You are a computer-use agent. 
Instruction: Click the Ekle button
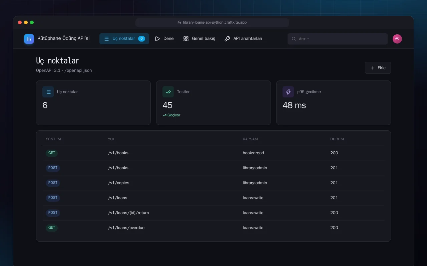[x=378, y=68]
